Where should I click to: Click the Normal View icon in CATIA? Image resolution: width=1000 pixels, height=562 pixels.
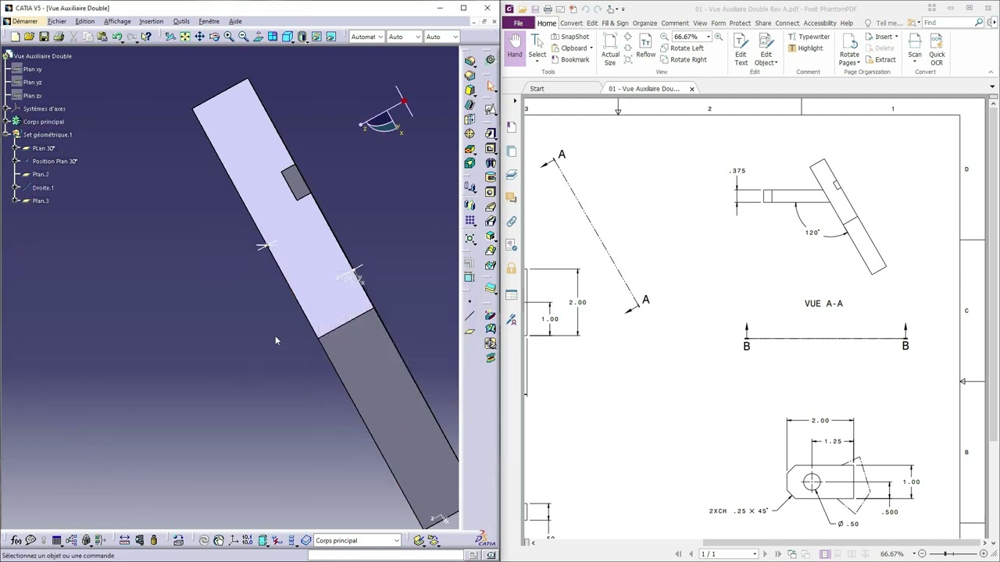coord(258,37)
